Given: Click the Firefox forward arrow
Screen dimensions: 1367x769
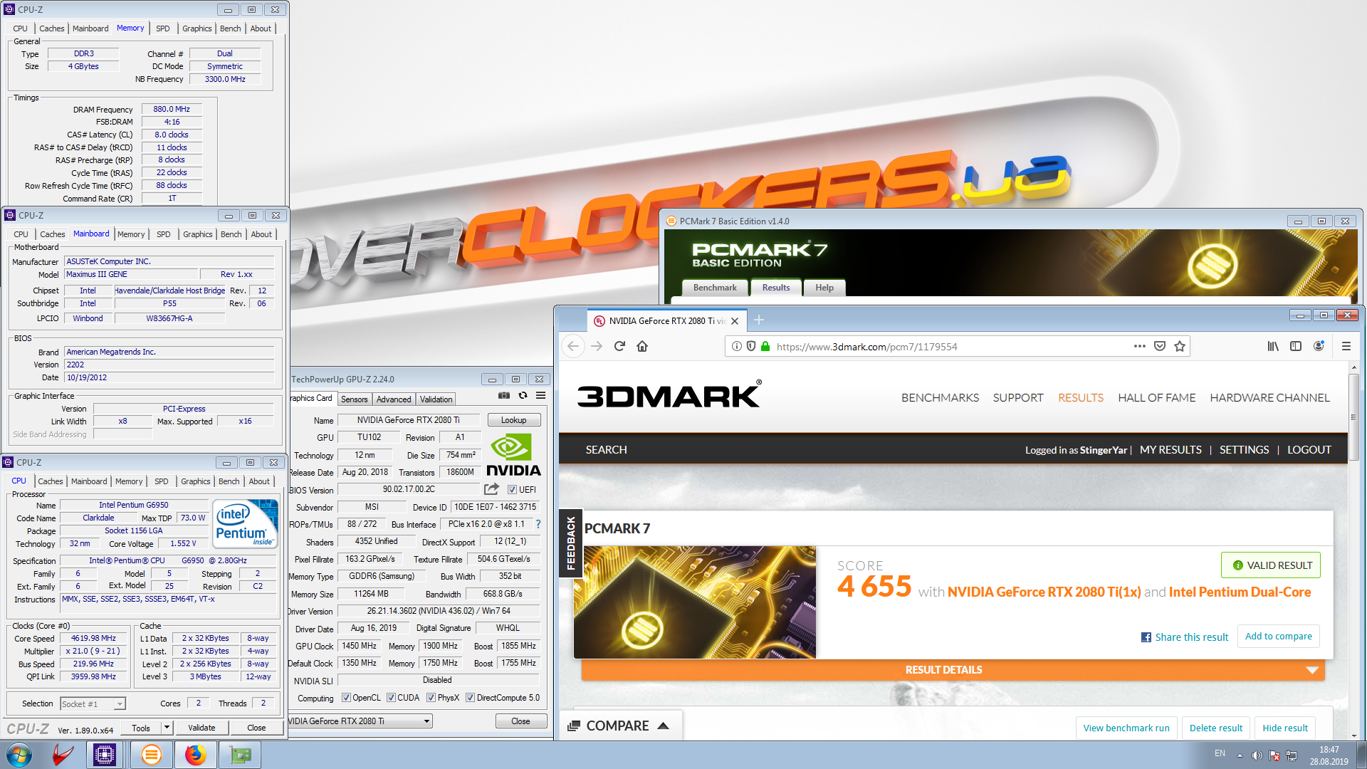Looking at the screenshot, I should [597, 347].
